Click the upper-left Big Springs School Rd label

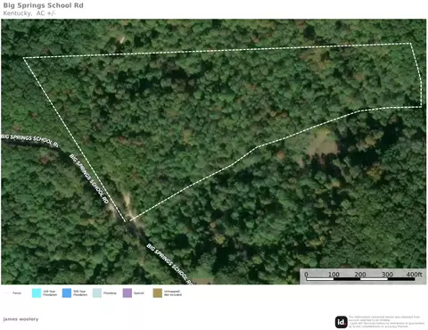(29, 140)
